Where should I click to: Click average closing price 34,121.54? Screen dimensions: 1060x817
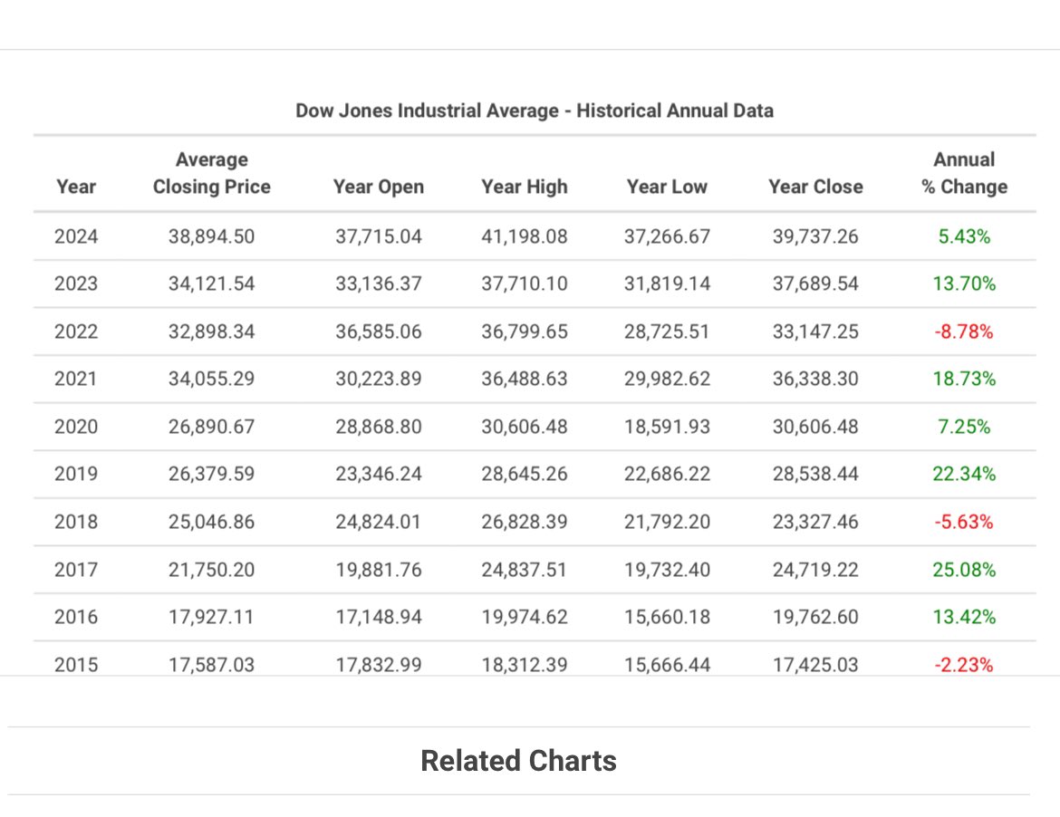point(212,284)
